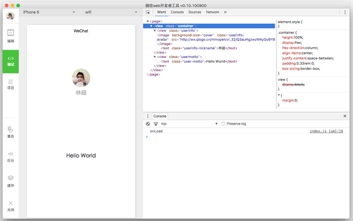Open the top context dropdown in console
Screen dimensions: 353x221
[189, 123]
